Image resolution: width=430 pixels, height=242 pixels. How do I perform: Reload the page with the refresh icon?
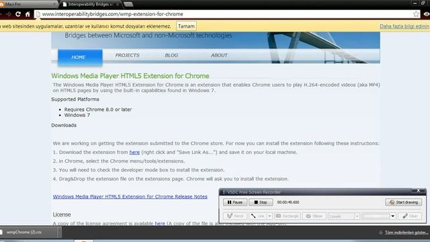(x=18, y=14)
